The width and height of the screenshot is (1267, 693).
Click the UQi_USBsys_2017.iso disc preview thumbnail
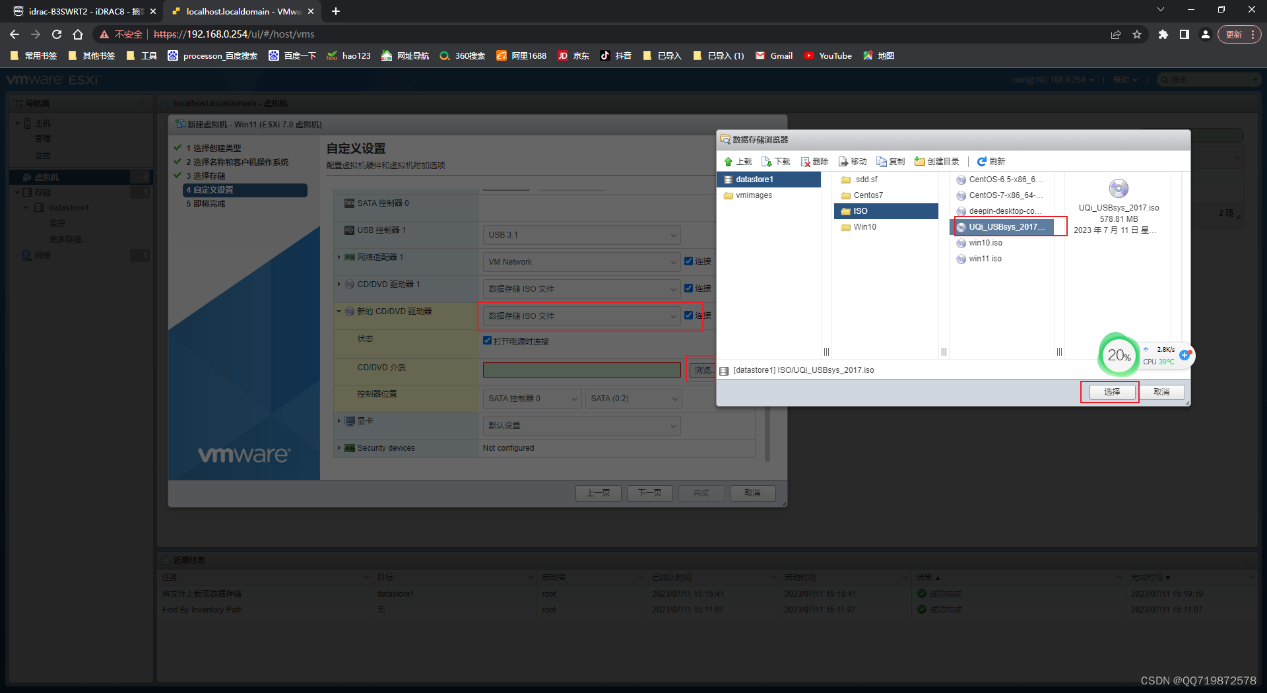tap(1119, 189)
